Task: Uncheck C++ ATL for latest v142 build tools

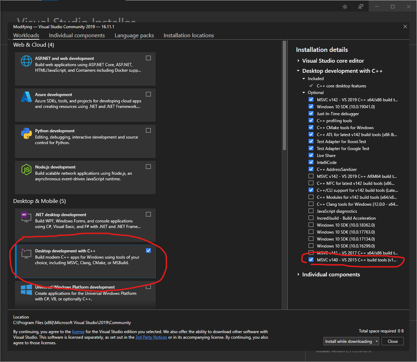Action: (311, 134)
